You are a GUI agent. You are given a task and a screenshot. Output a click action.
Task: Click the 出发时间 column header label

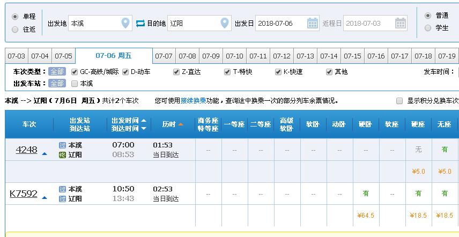click(125, 120)
